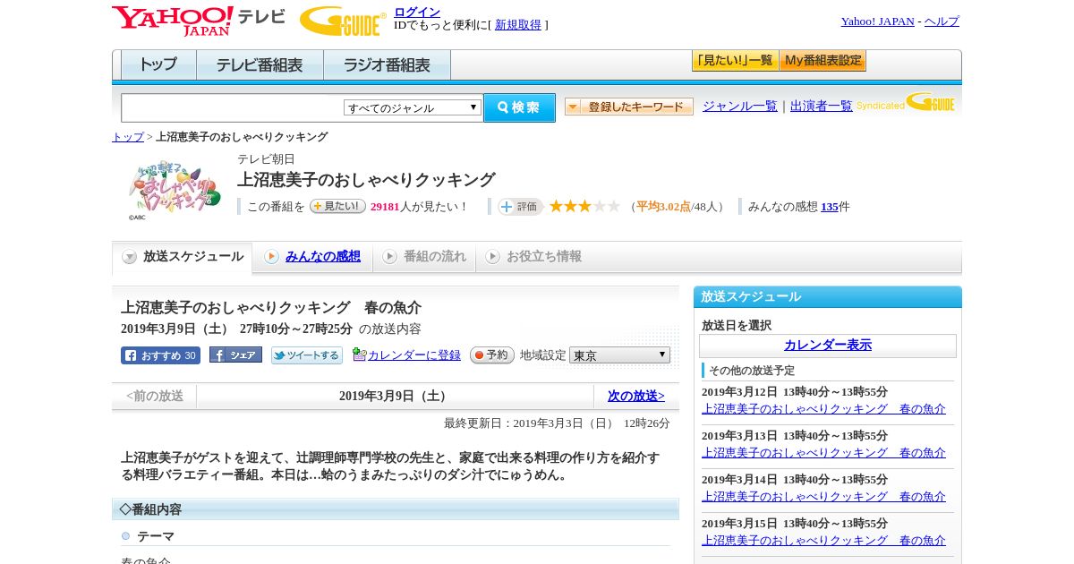Click the search text input field

[x=233, y=107]
